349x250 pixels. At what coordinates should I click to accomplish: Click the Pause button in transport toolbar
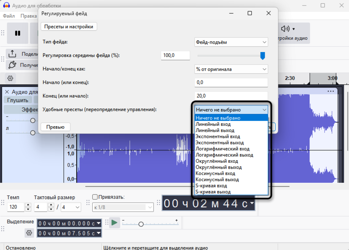tap(18, 33)
